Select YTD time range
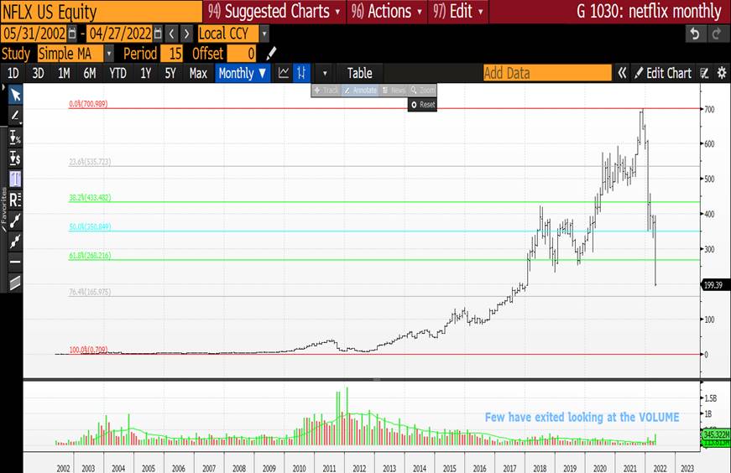The image size is (731, 473). point(117,73)
